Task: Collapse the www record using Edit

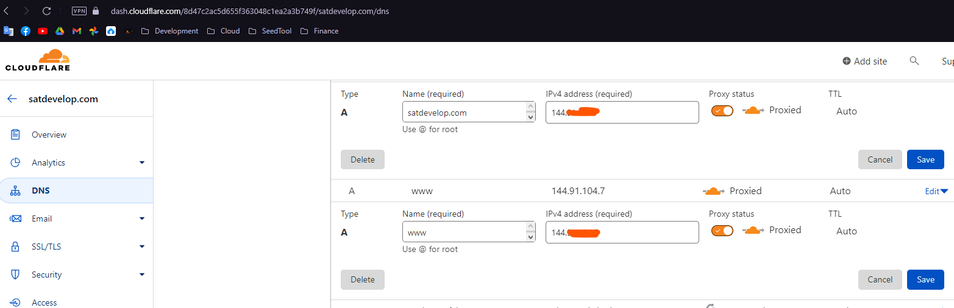Action: coord(936,191)
